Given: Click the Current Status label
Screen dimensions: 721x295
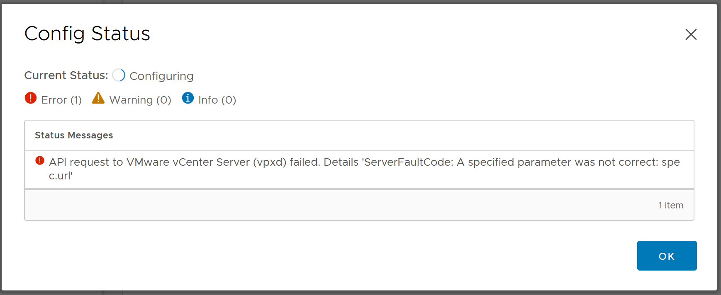Looking at the screenshot, I should pyautogui.click(x=66, y=75).
